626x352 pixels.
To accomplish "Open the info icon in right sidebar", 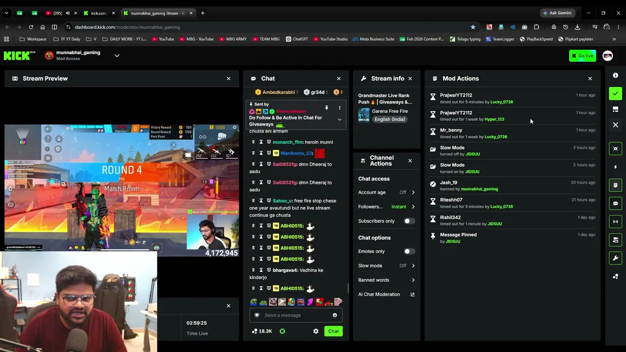I will tap(615, 75).
